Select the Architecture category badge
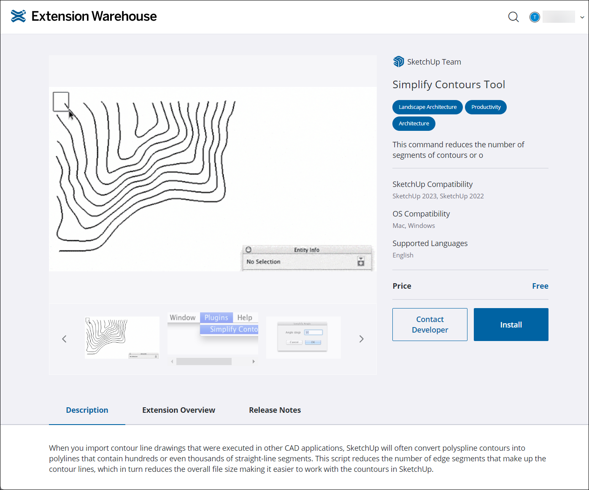The image size is (589, 490). (x=413, y=123)
